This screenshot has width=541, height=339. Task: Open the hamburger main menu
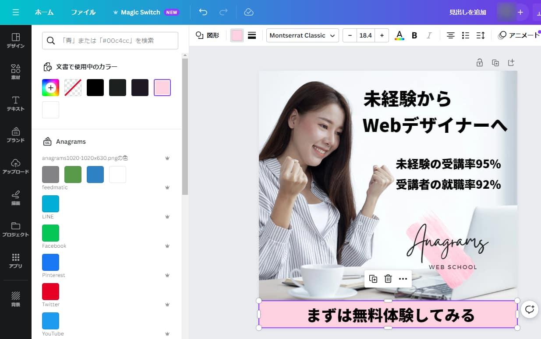tap(16, 12)
